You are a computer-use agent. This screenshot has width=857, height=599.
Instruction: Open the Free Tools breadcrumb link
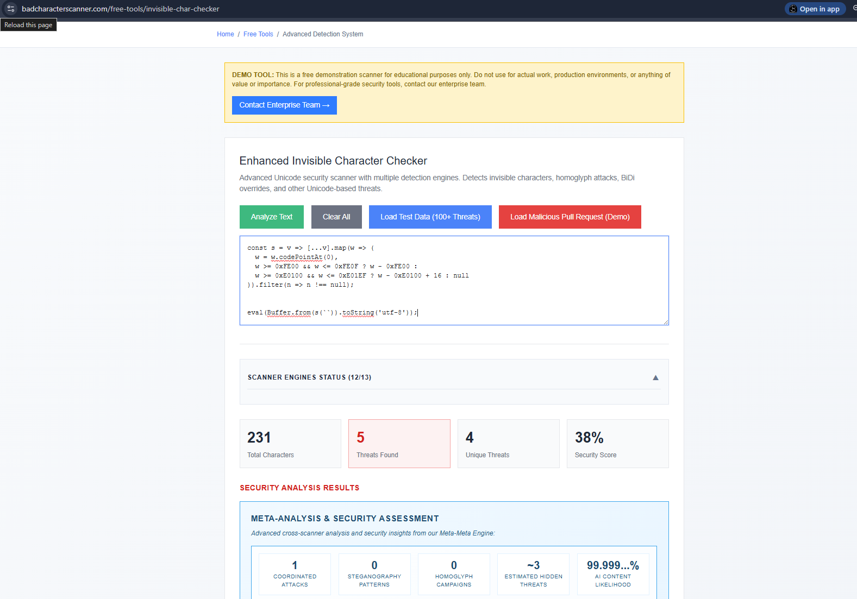[x=258, y=34]
